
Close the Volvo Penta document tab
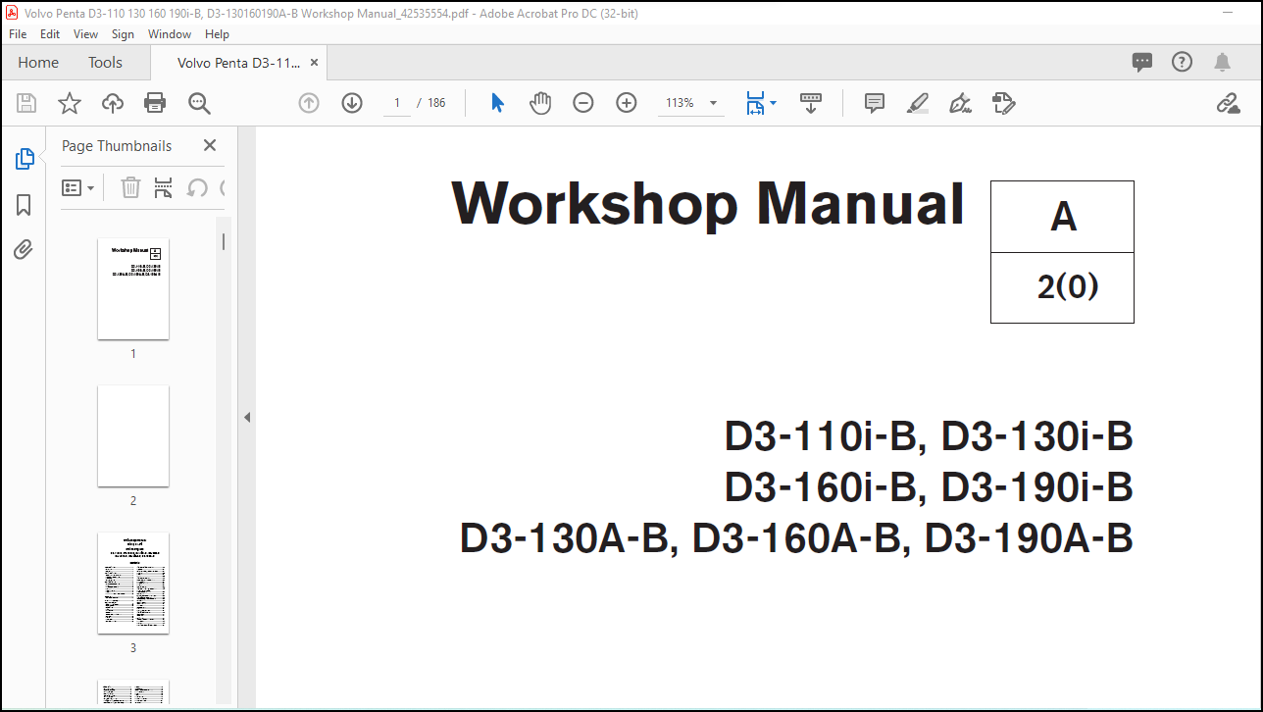point(314,62)
